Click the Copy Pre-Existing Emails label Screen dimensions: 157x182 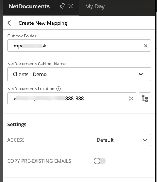click(39, 161)
